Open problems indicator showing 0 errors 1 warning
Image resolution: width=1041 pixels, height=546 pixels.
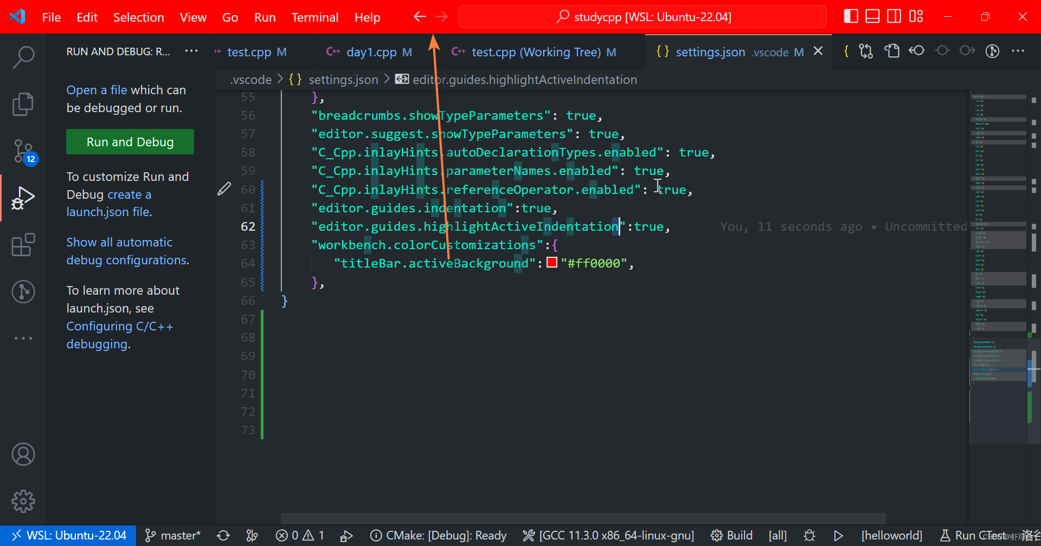pos(300,535)
